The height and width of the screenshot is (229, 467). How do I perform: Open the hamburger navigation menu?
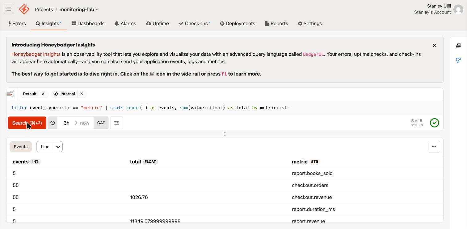tap(9, 9)
